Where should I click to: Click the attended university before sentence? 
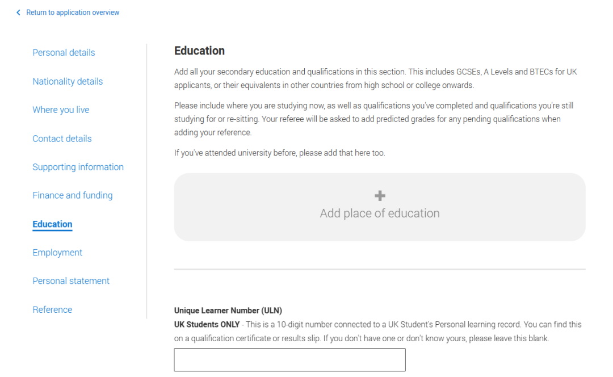279,153
